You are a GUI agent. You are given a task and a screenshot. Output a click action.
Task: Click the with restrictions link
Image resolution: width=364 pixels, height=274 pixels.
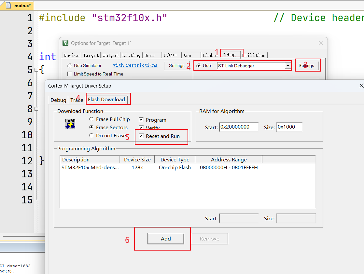135,65
